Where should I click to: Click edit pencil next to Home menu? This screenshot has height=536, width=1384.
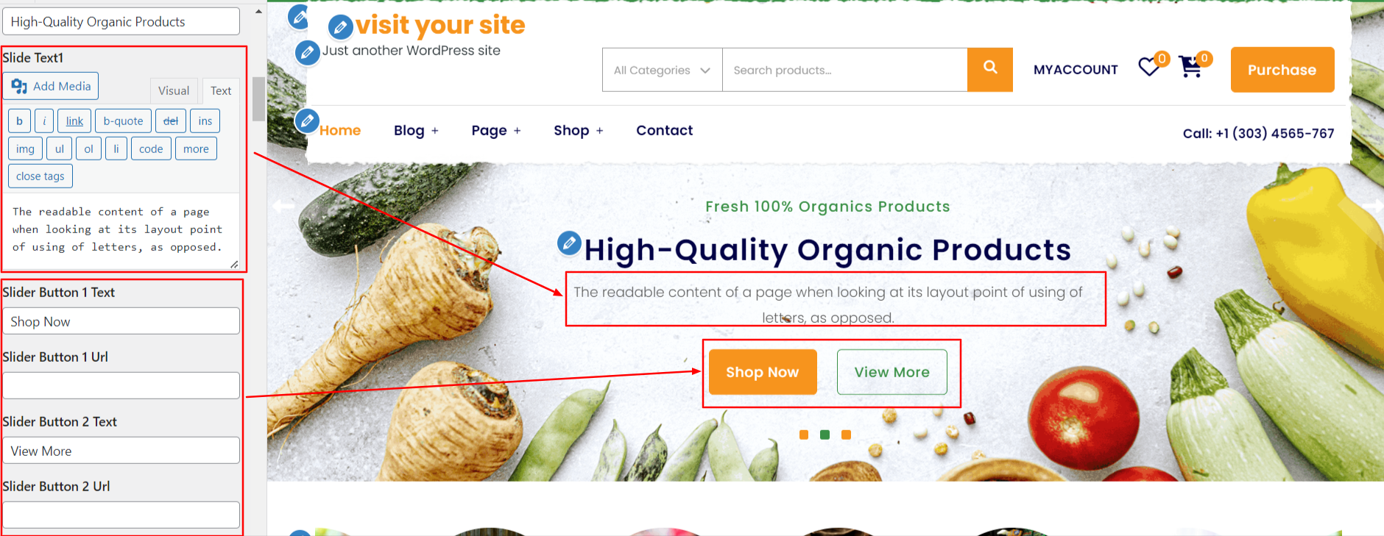click(x=307, y=121)
